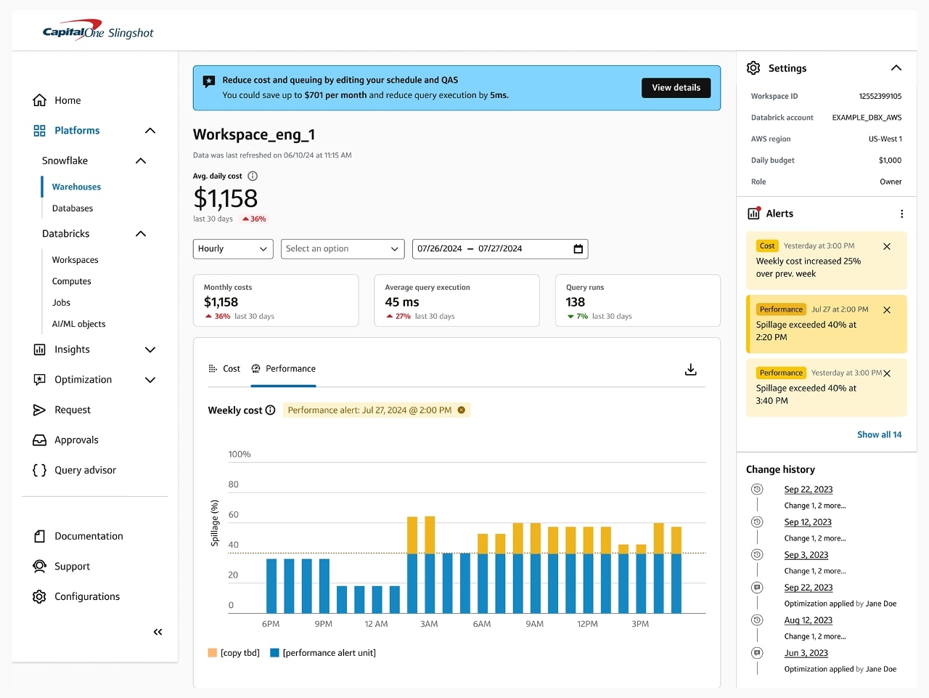This screenshot has width=929, height=698.
Task: Collapse the Snowflake section
Action: pyautogui.click(x=141, y=161)
